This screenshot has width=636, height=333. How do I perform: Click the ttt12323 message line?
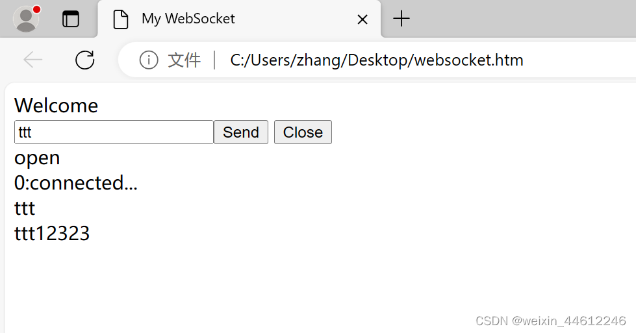coord(52,233)
